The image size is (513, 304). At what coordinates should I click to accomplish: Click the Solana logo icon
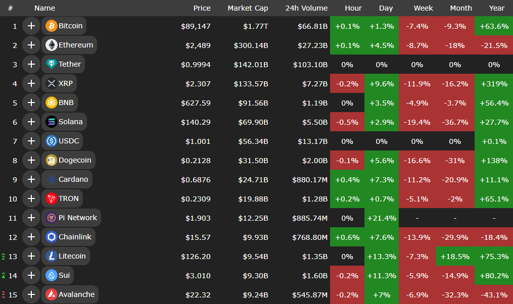pos(51,122)
